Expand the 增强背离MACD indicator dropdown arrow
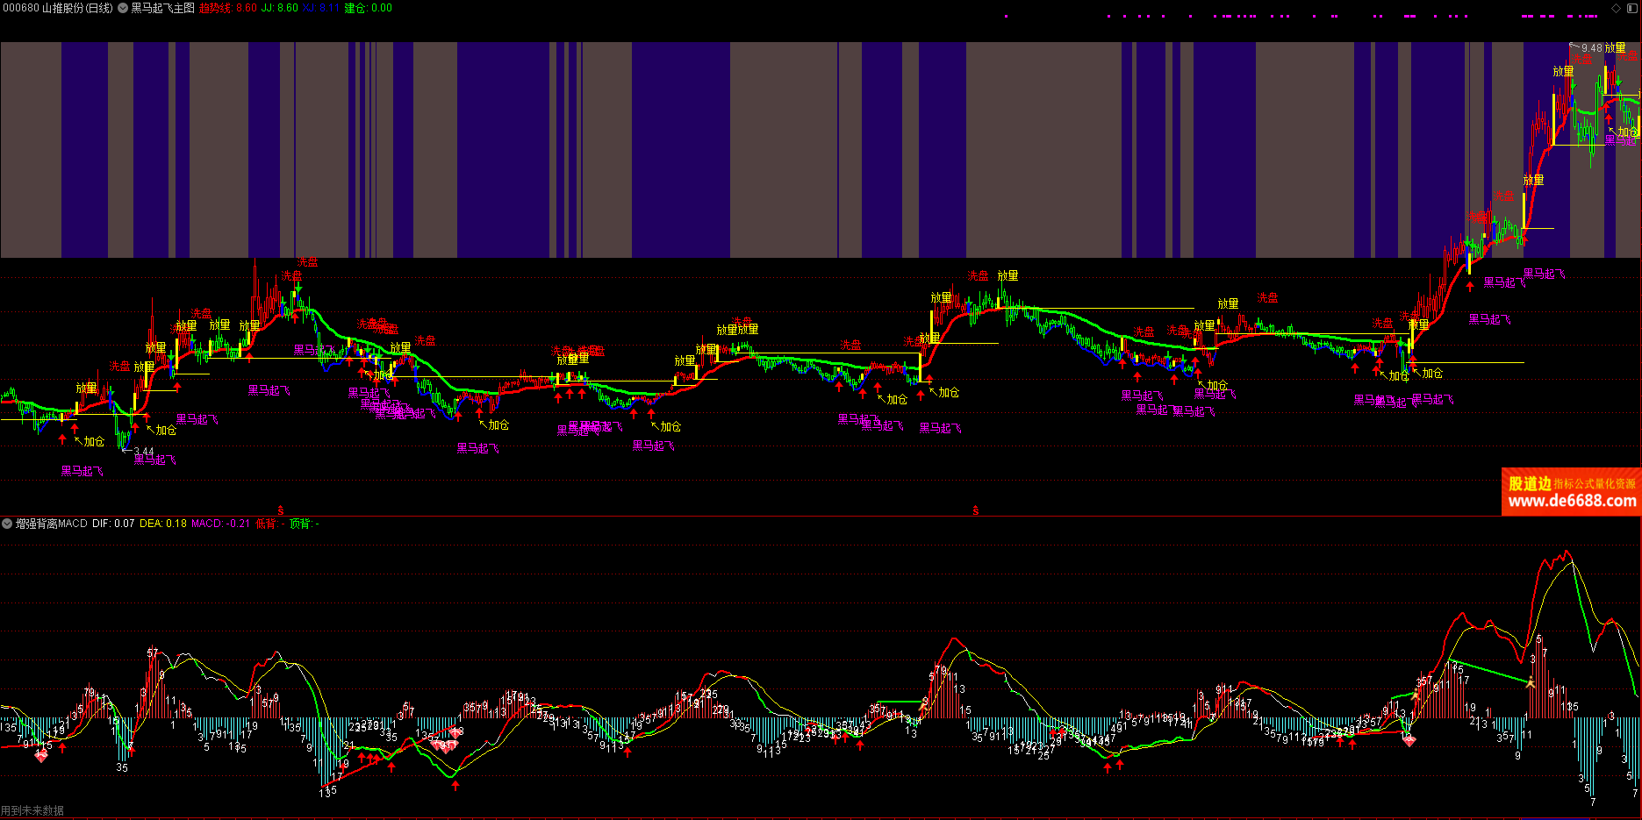Viewport: 1642px width, 820px height. tap(7, 524)
